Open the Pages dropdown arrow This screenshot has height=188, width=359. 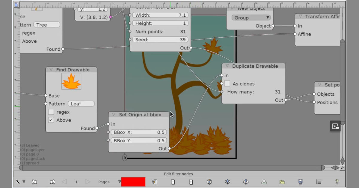(119, 182)
